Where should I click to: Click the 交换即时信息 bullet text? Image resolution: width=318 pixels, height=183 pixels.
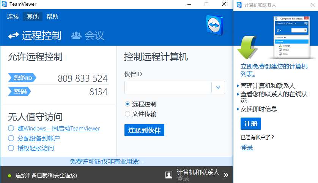pyautogui.click(x=259, y=109)
